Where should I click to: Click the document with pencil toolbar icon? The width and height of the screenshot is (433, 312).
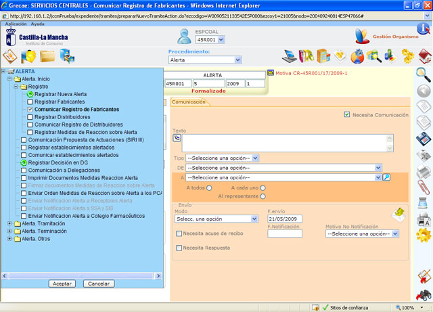[x=10, y=56]
